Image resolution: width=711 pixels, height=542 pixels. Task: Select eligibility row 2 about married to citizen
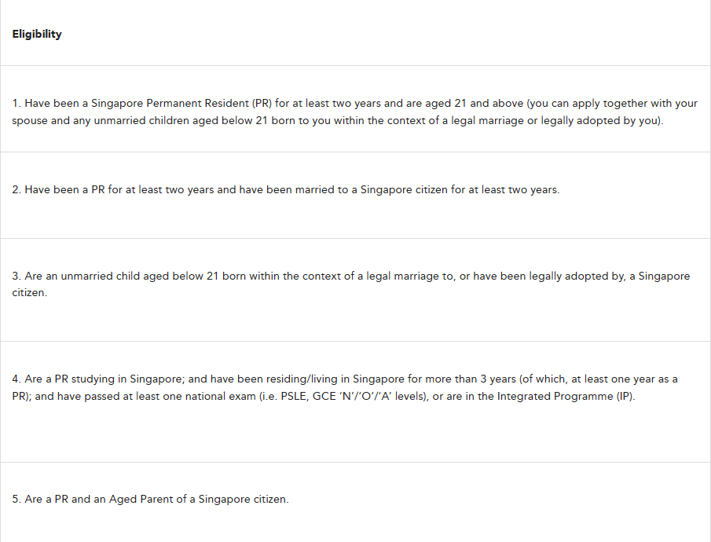(355, 195)
